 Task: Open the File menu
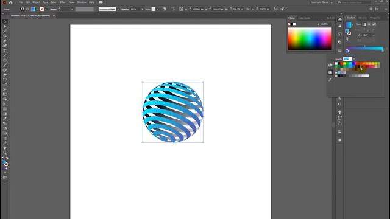21,2
